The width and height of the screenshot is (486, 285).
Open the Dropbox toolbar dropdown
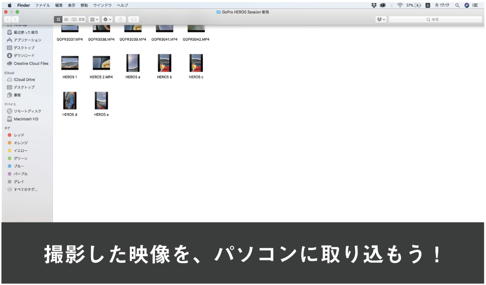click(381, 19)
